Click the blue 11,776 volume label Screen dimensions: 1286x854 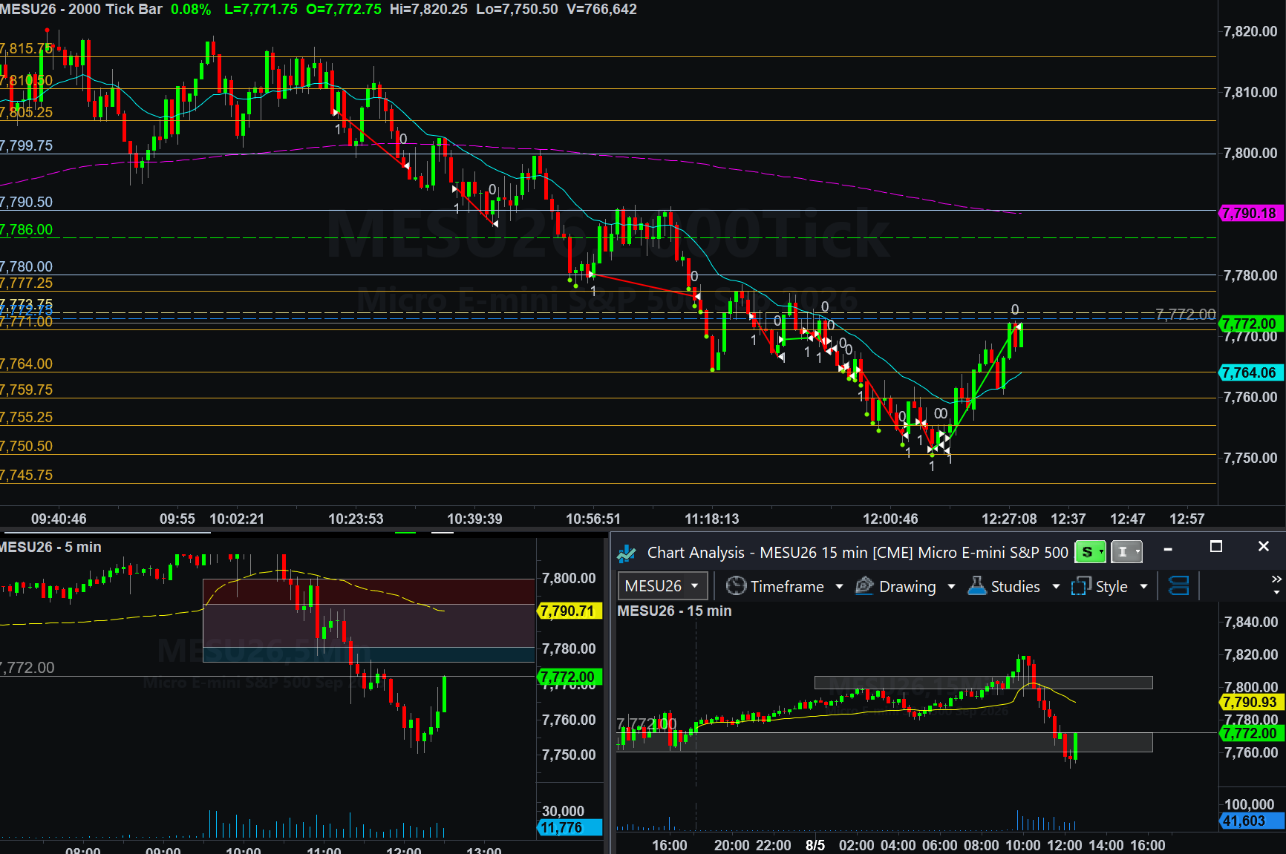click(569, 827)
